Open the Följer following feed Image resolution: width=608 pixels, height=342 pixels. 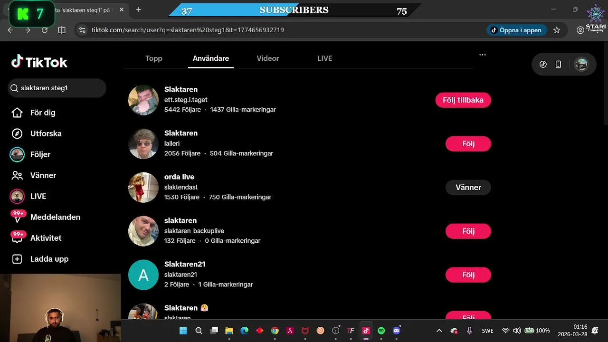(30, 154)
